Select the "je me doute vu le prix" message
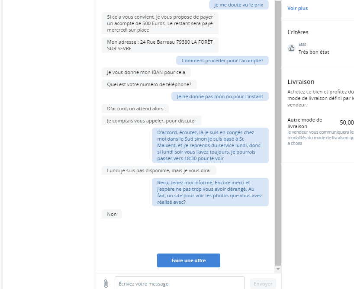The height and width of the screenshot is (289, 354). tap(238, 5)
